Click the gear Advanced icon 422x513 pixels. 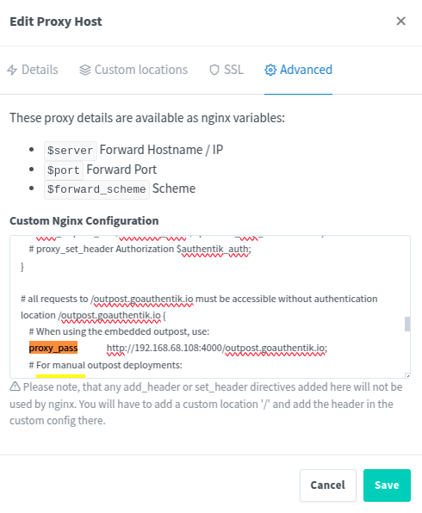click(270, 70)
